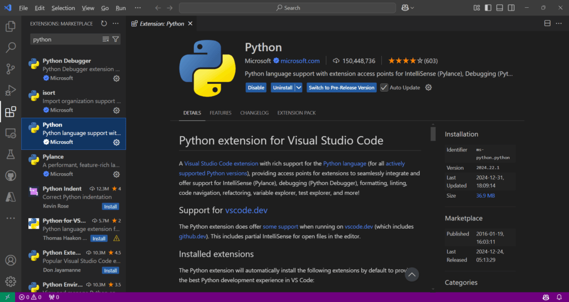Open the Search view in activity bar
Screen dimensions: 569x302
11,47
